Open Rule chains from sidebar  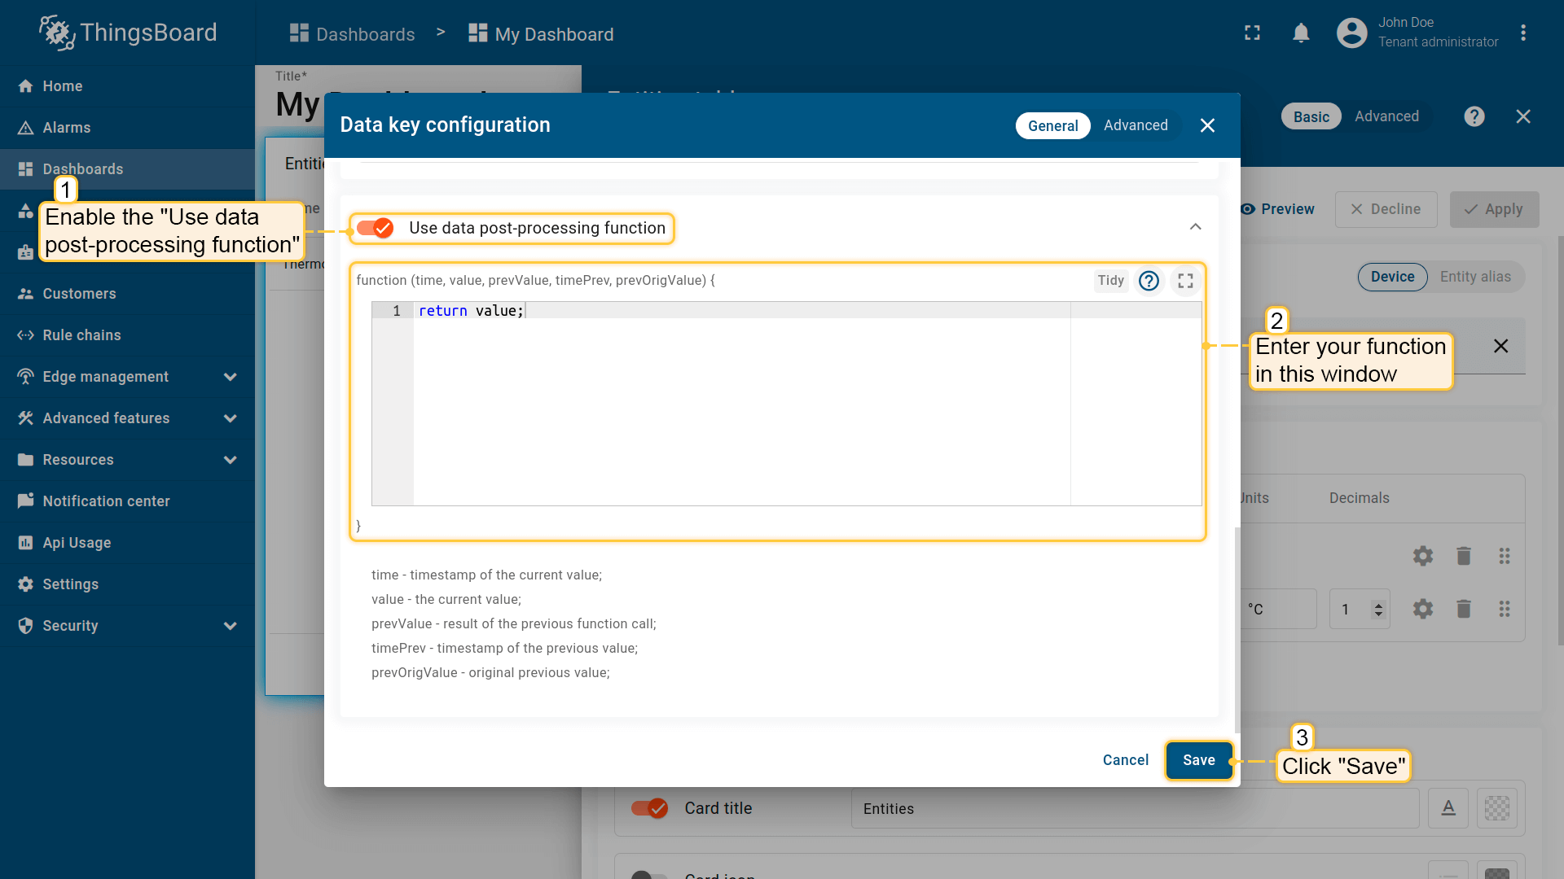pyautogui.click(x=81, y=335)
